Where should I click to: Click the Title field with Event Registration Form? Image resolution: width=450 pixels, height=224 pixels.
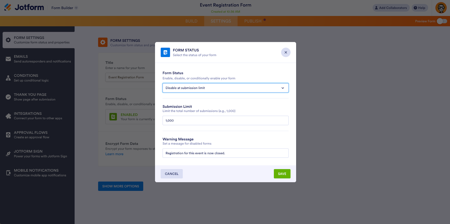[x=130, y=77]
